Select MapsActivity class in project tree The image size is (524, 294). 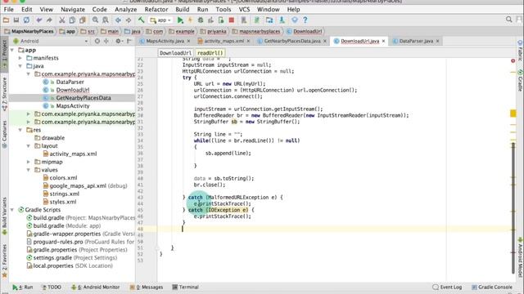pos(73,106)
